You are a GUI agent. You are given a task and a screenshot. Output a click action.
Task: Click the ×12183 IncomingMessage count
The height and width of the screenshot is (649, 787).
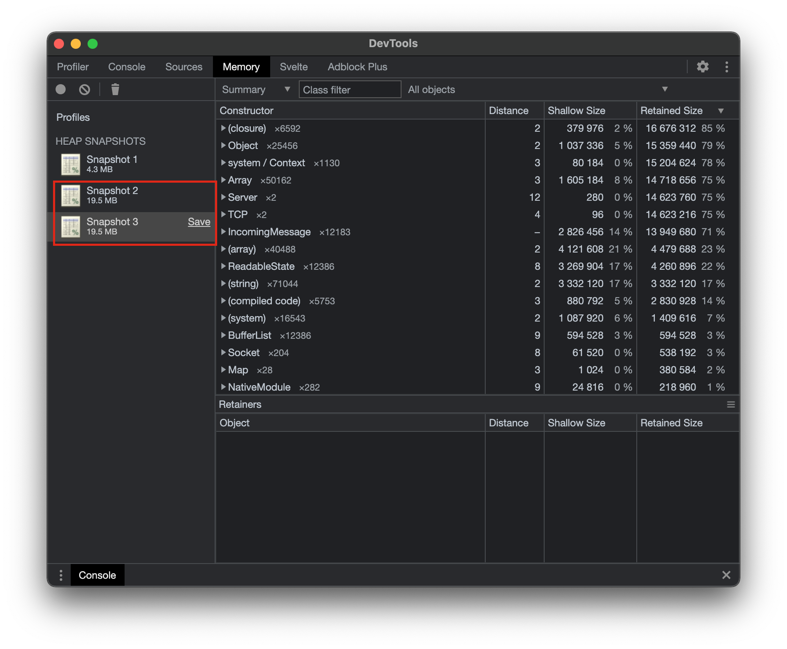pos(335,232)
